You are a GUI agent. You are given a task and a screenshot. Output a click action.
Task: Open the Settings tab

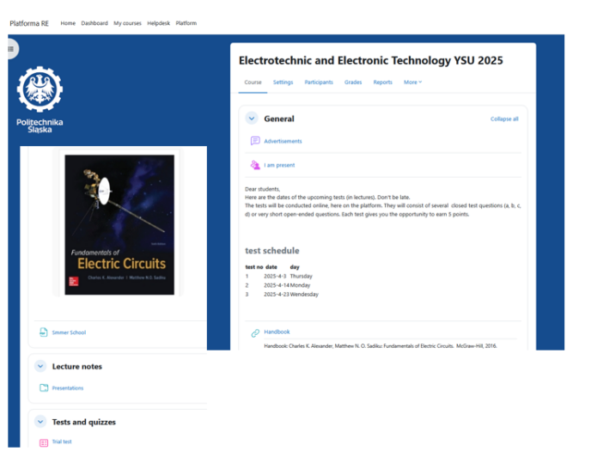283,82
